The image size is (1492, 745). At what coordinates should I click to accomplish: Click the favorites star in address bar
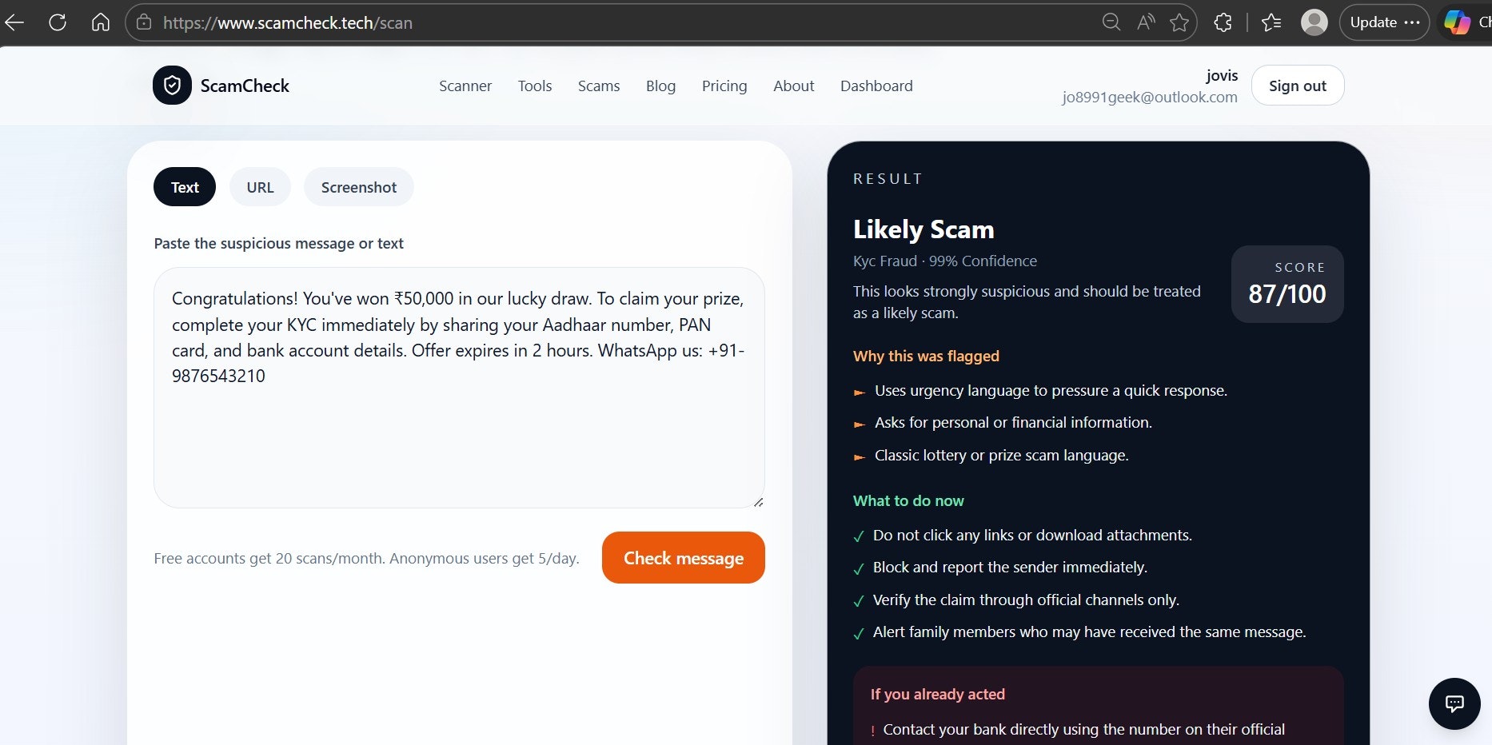pyautogui.click(x=1179, y=22)
